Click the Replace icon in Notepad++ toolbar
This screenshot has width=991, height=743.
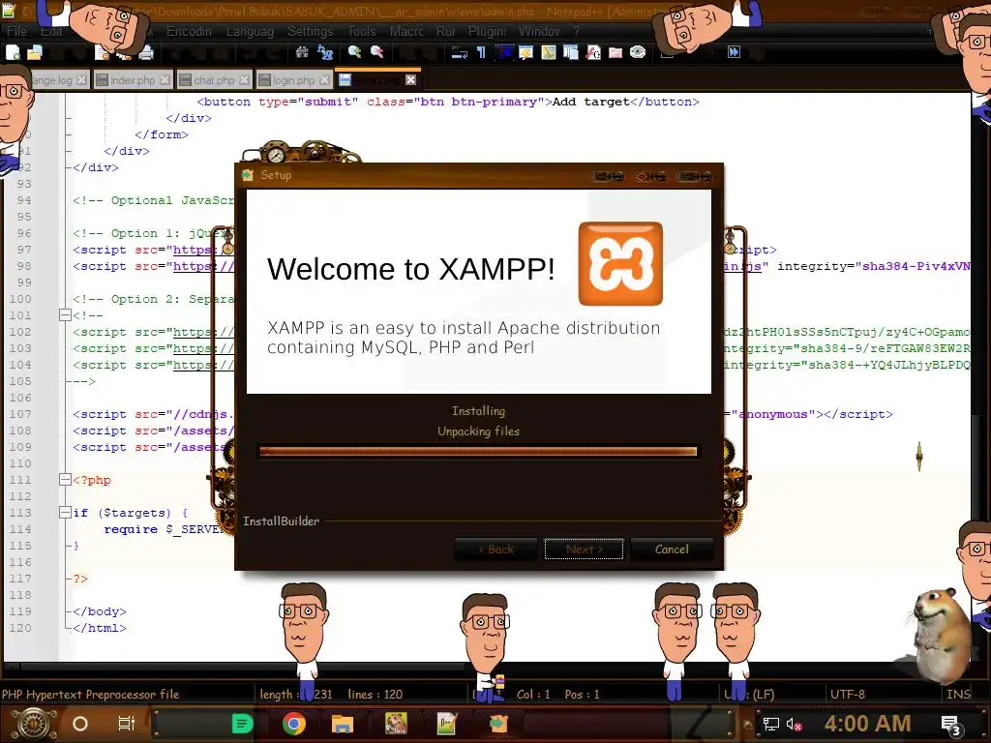325,52
